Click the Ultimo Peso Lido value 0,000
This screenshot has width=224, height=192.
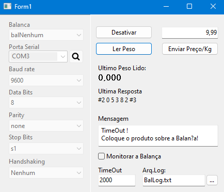(x=109, y=77)
